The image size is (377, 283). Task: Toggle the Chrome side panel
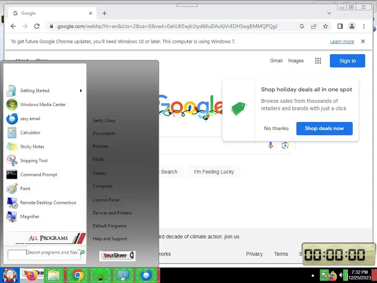point(340,26)
